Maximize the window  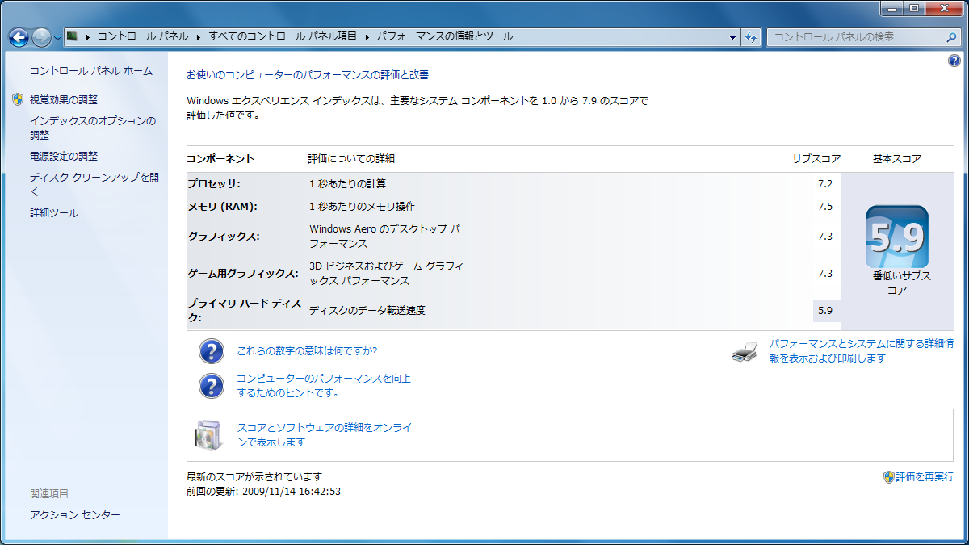pos(914,8)
